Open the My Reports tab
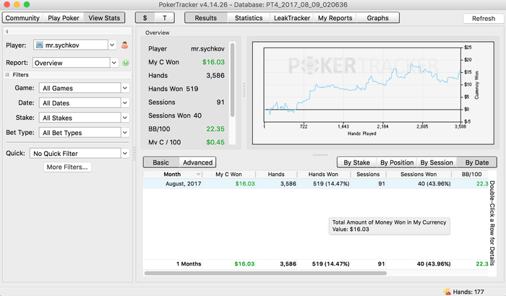 coord(335,18)
